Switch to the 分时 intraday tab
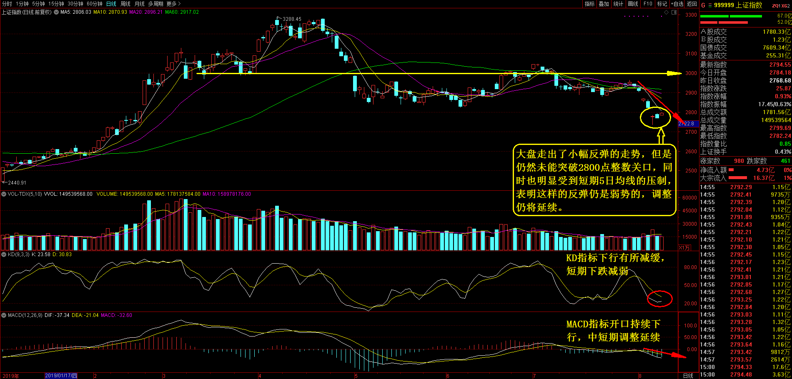Viewport: 792px width, 379px height. (7, 4)
